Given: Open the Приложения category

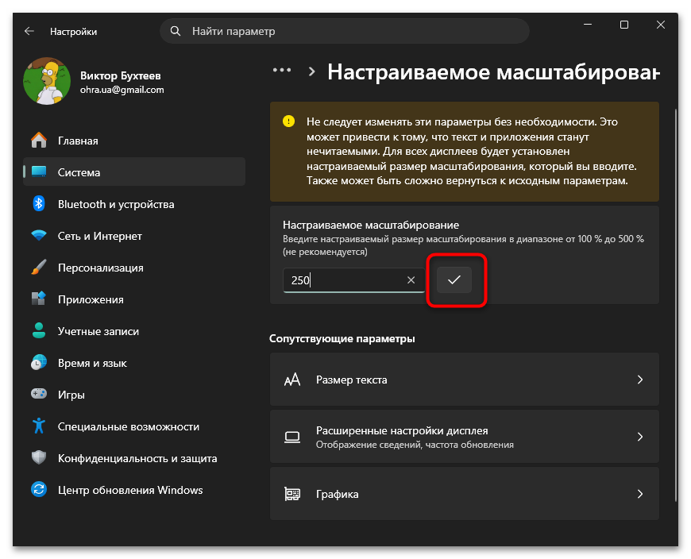Looking at the screenshot, I should click(x=134, y=299).
